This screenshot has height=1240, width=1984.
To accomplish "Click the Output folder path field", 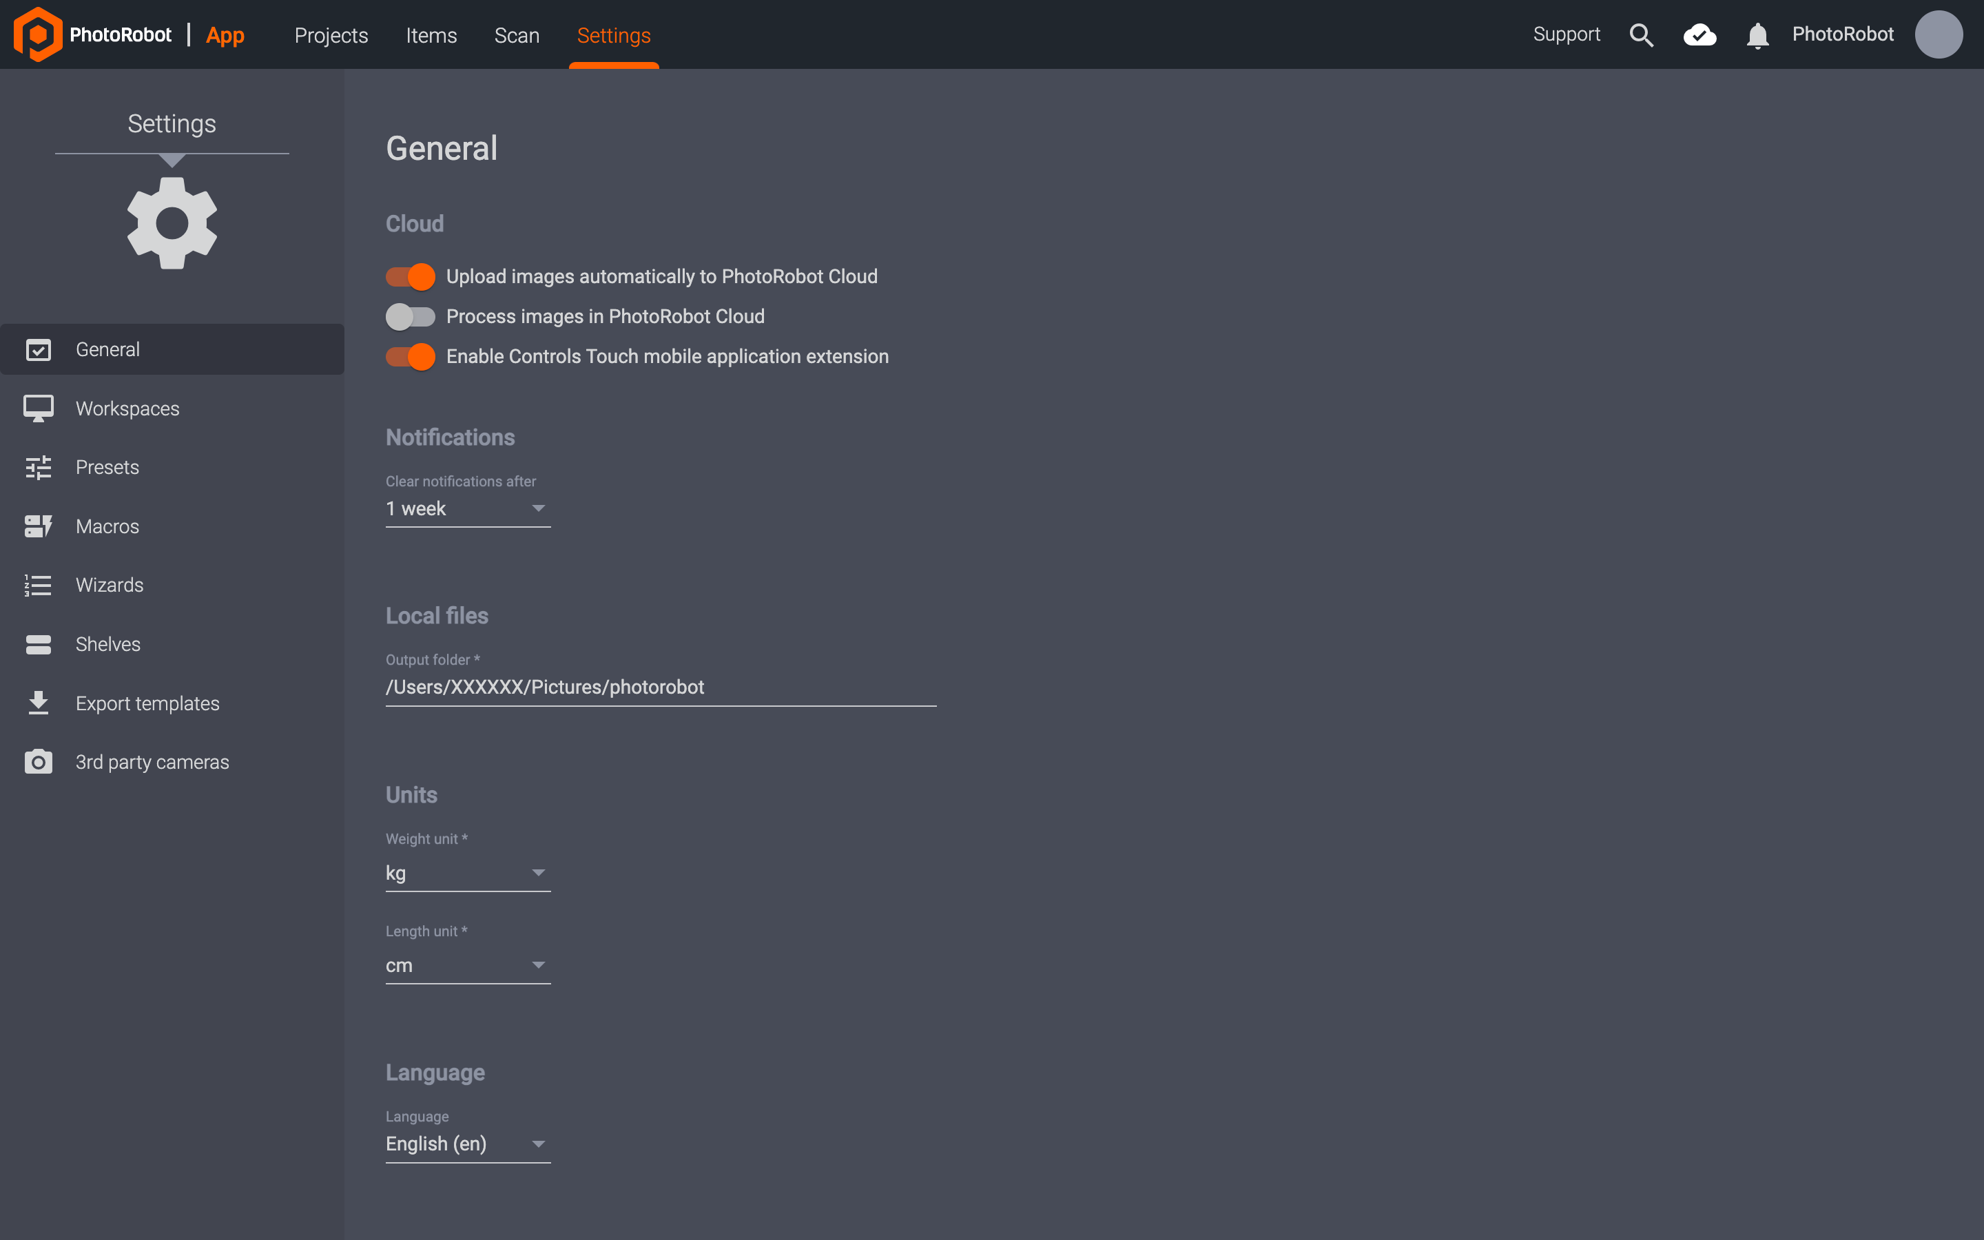I will point(660,688).
